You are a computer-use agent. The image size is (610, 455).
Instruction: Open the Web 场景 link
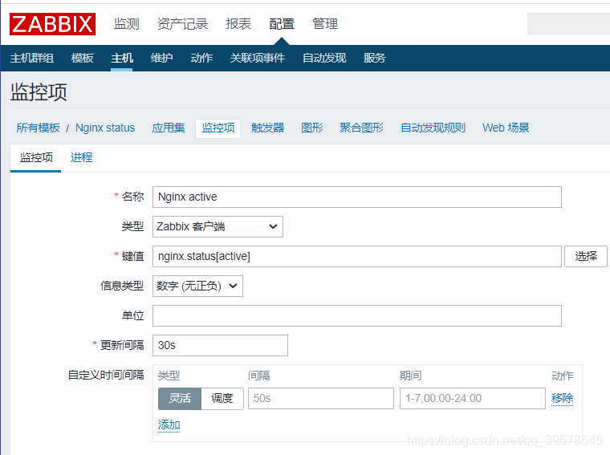[506, 128]
